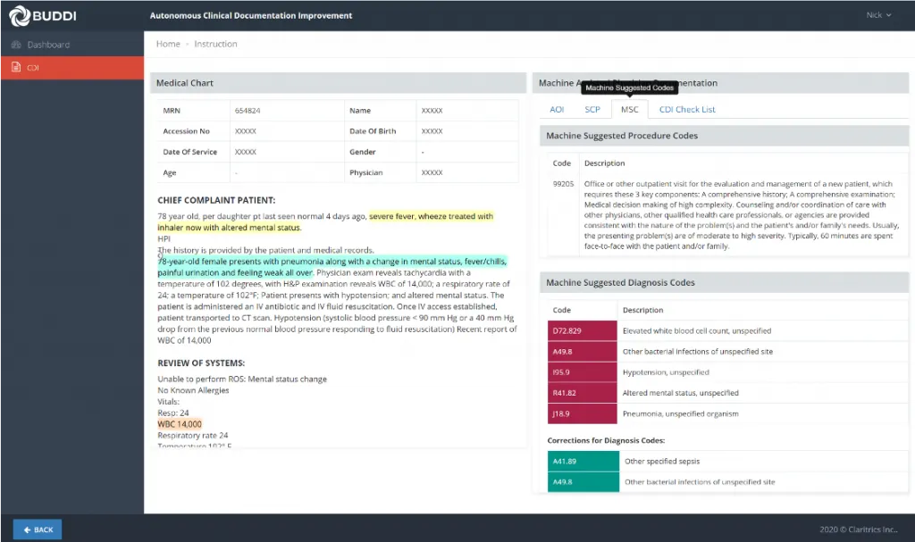Screen dimensions: 915x542
Task: Click procedure code 99205 row
Action: 562,184
